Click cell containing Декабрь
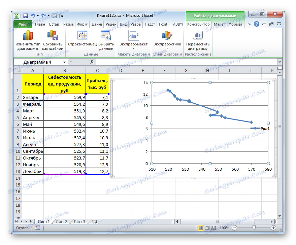 [33, 171]
